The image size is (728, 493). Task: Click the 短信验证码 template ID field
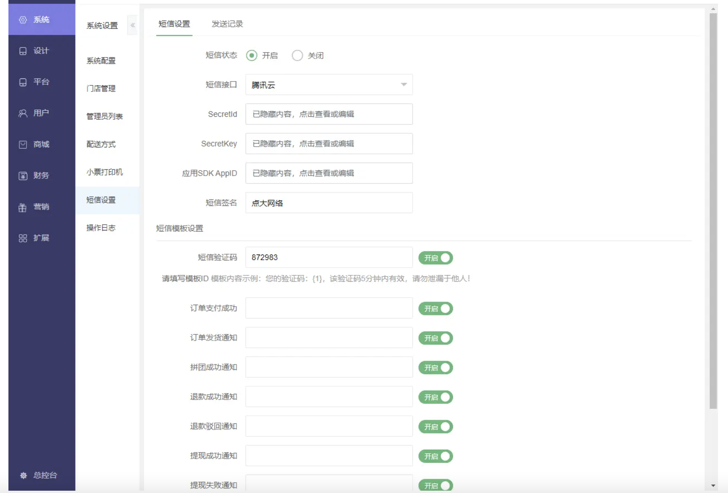(329, 257)
